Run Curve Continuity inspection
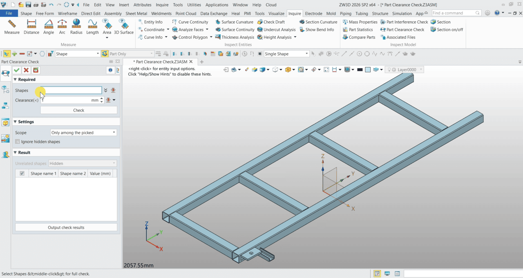The width and height of the screenshot is (523, 278). 190,22
